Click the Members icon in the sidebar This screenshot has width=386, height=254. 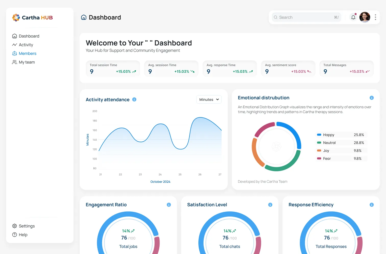pyautogui.click(x=15, y=53)
